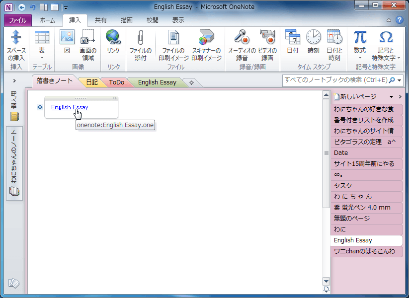Click the vertical scrollbar up arrow
The height and width of the screenshot is (298, 409).
[x=326, y=95]
